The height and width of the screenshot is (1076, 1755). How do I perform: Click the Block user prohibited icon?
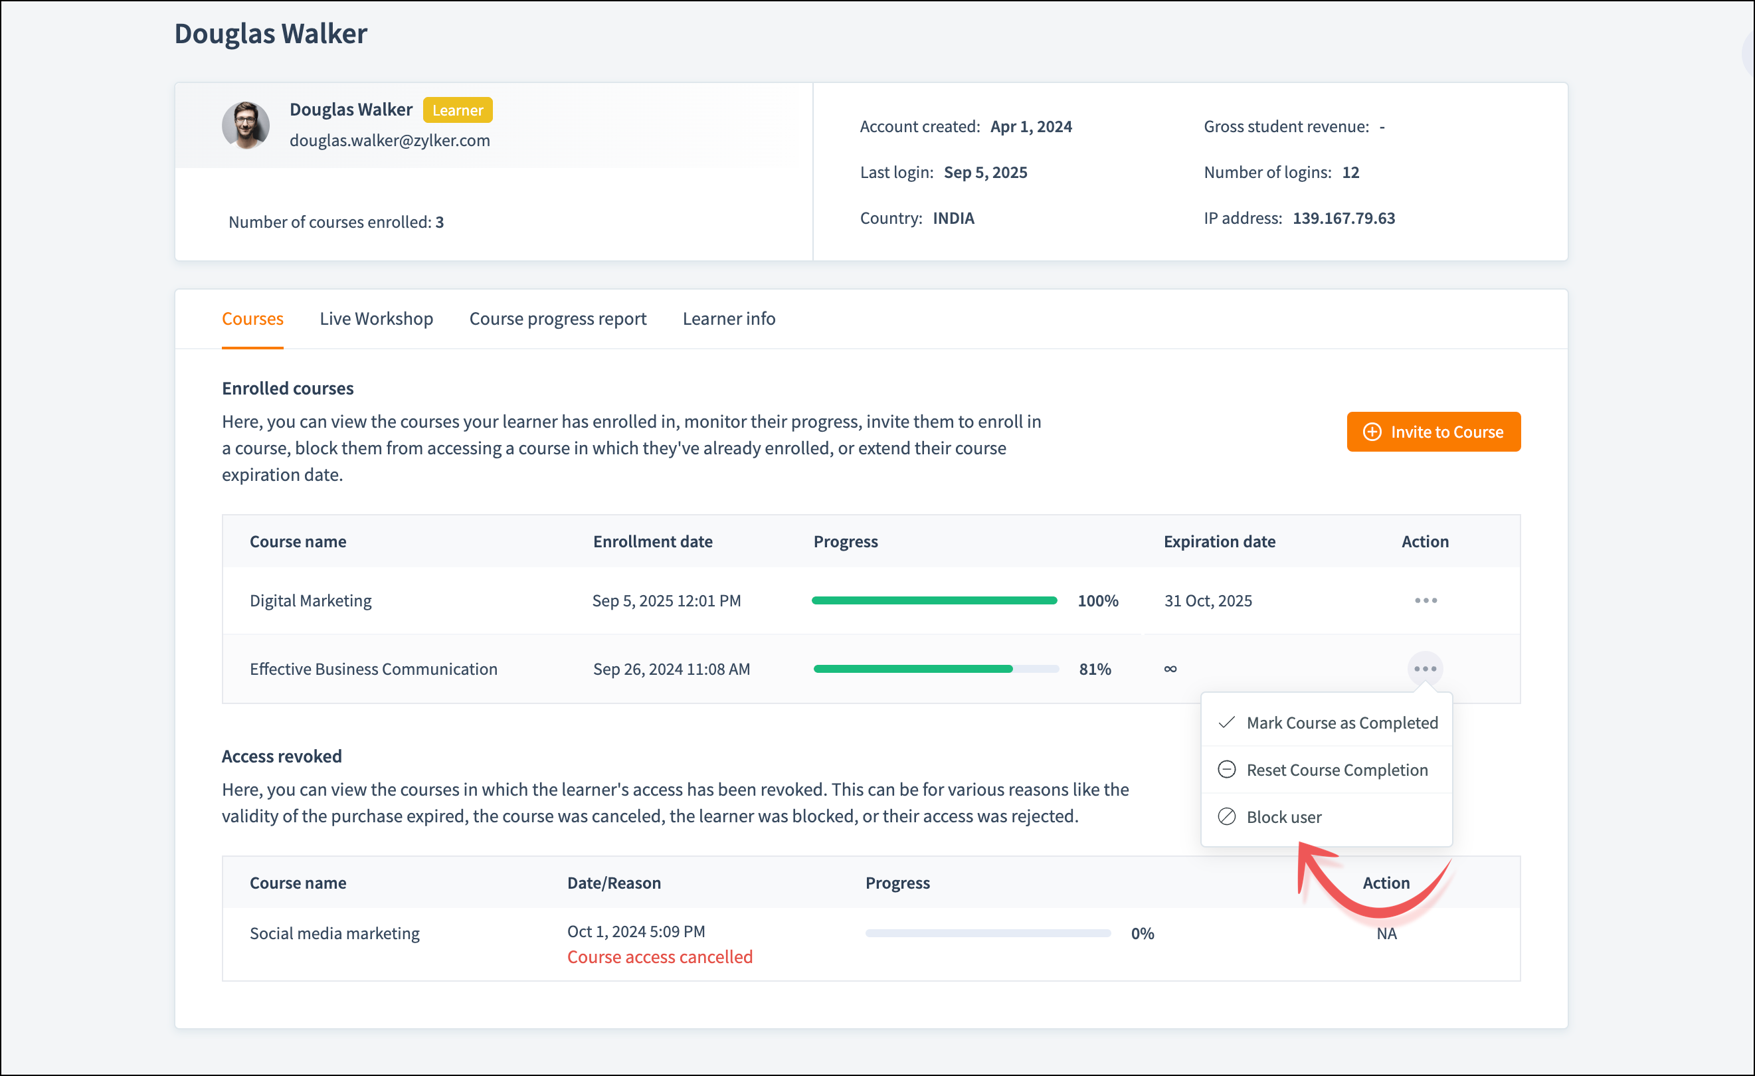point(1226,816)
